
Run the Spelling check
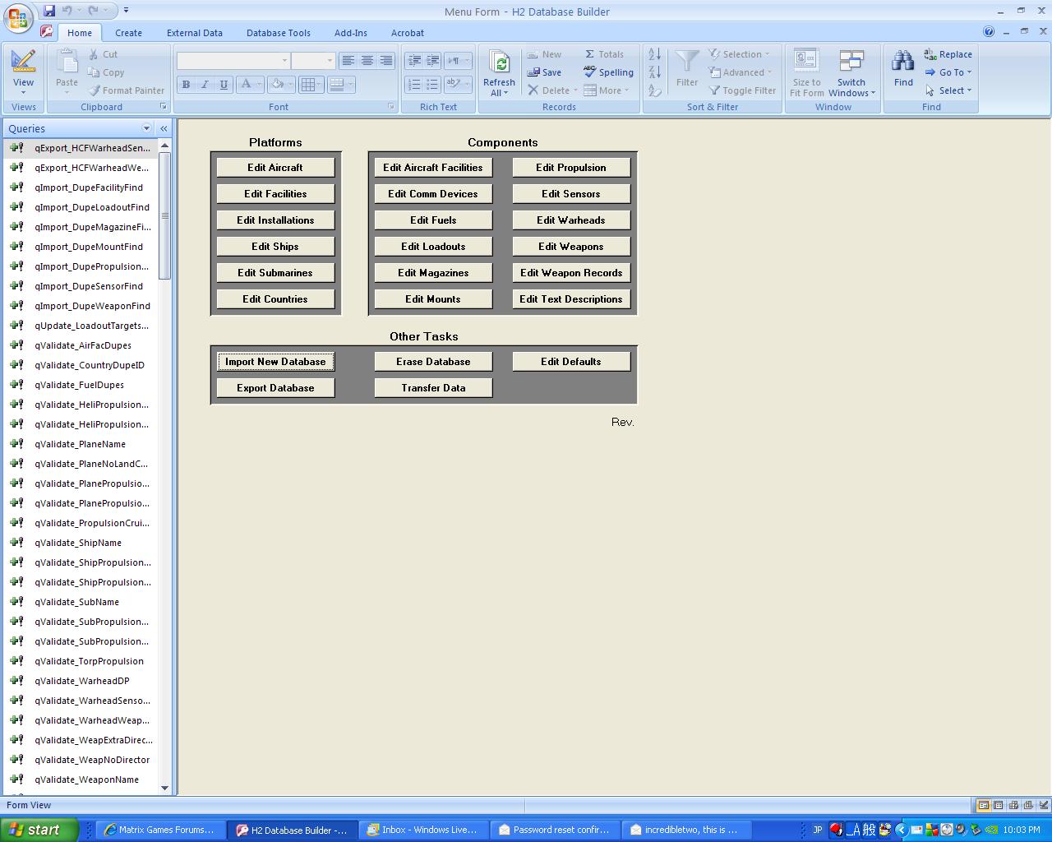coord(608,72)
